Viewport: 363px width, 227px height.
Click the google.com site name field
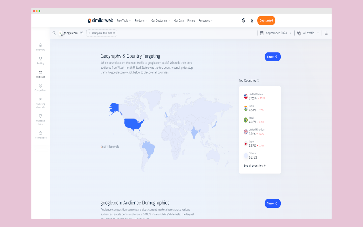click(x=70, y=33)
